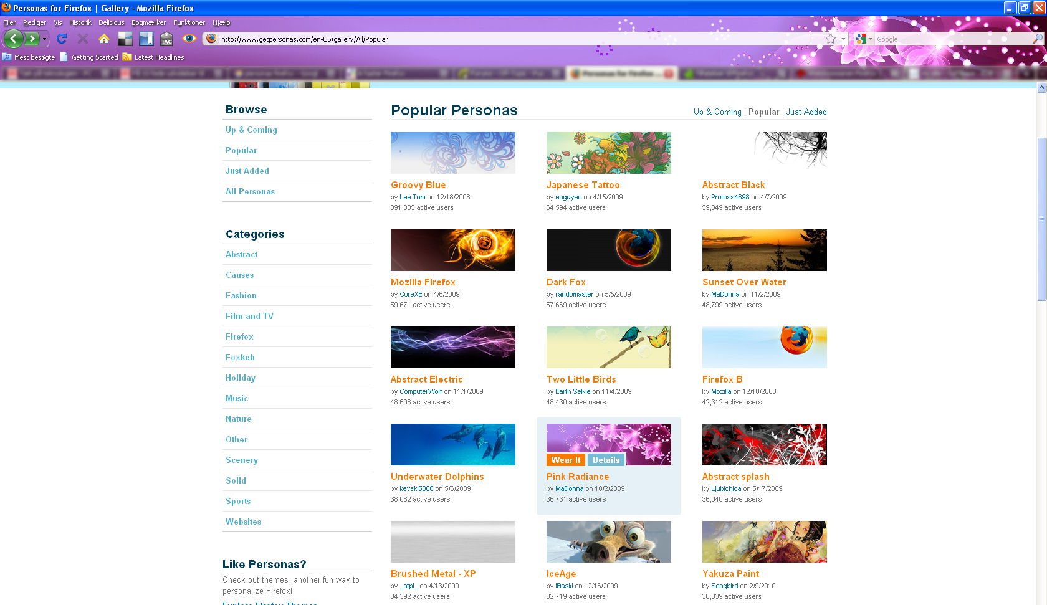Open the Hjælp menu

pyautogui.click(x=221, y=22)
